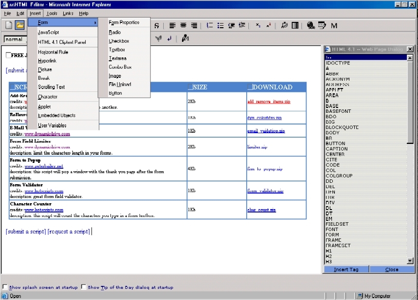
Task: Select Horizontal Rule in the Insert menu
Action: click(x=63, y=52)
